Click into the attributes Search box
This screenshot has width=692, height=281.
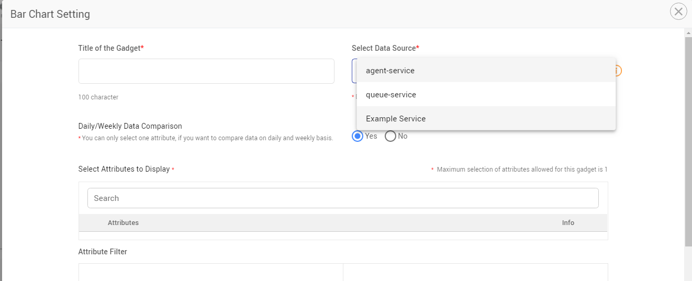(342, 198)
